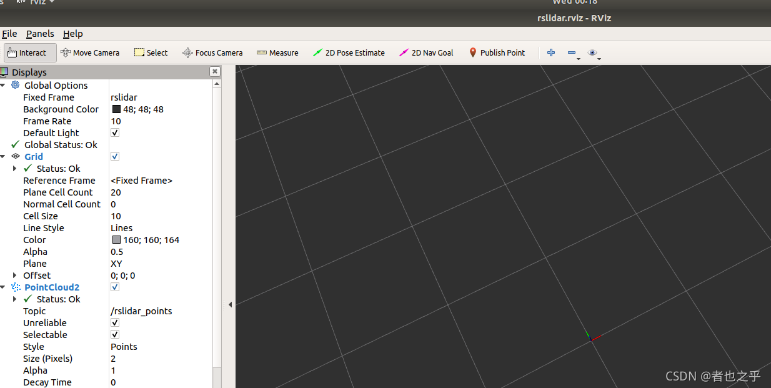Open the File menu
771x388 pixels.
coord(9,34)
